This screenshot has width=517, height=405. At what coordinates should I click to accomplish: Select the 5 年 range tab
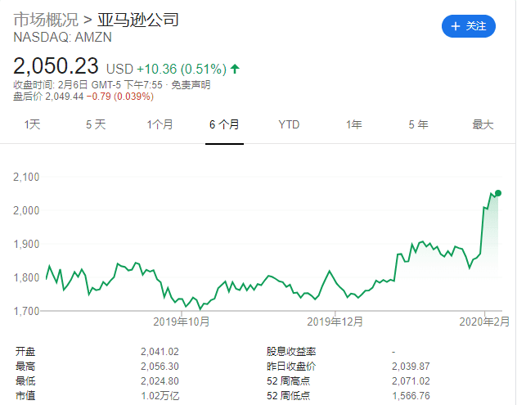point(418,124)
